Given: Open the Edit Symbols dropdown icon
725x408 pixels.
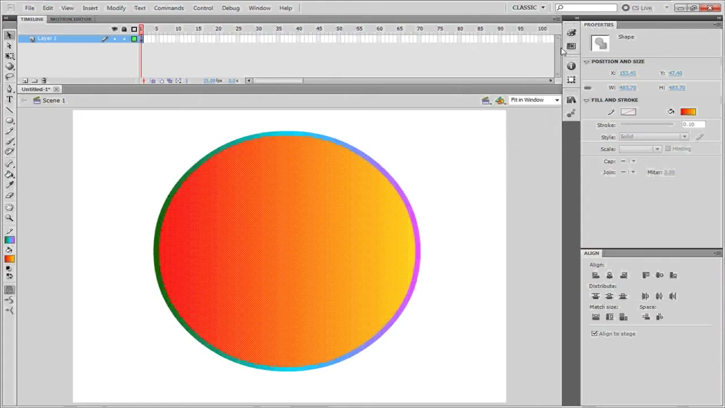Looking at the screenshot, I should (500, 100).
